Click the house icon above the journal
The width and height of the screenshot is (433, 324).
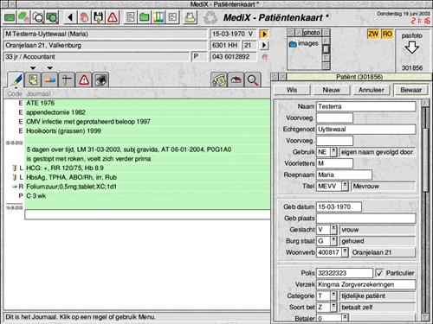tap(236, 79)
